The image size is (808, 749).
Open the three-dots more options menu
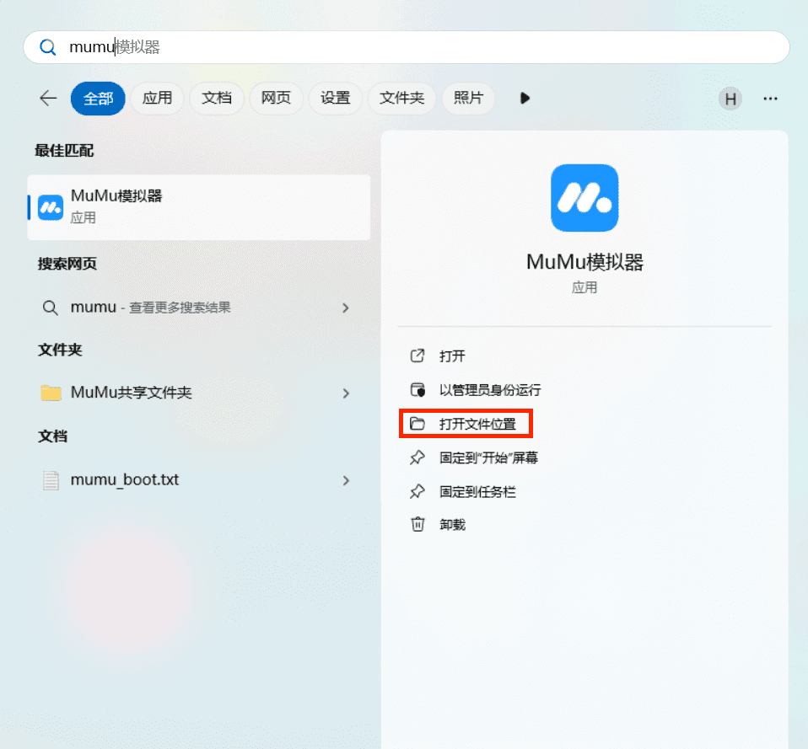(770, 99)
